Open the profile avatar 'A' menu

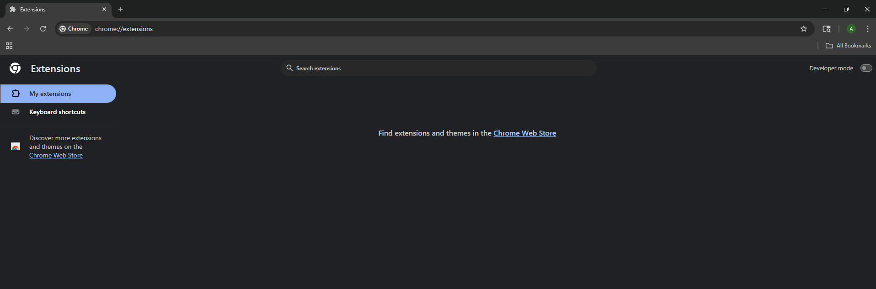click(x=851, y=29)
